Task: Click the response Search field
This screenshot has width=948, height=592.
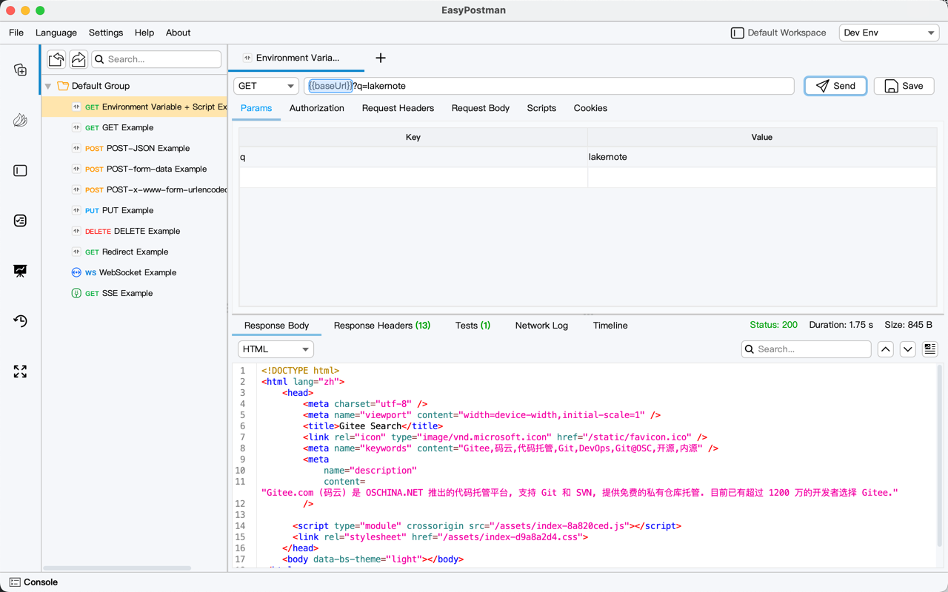Action: click(x=807, y=349)
